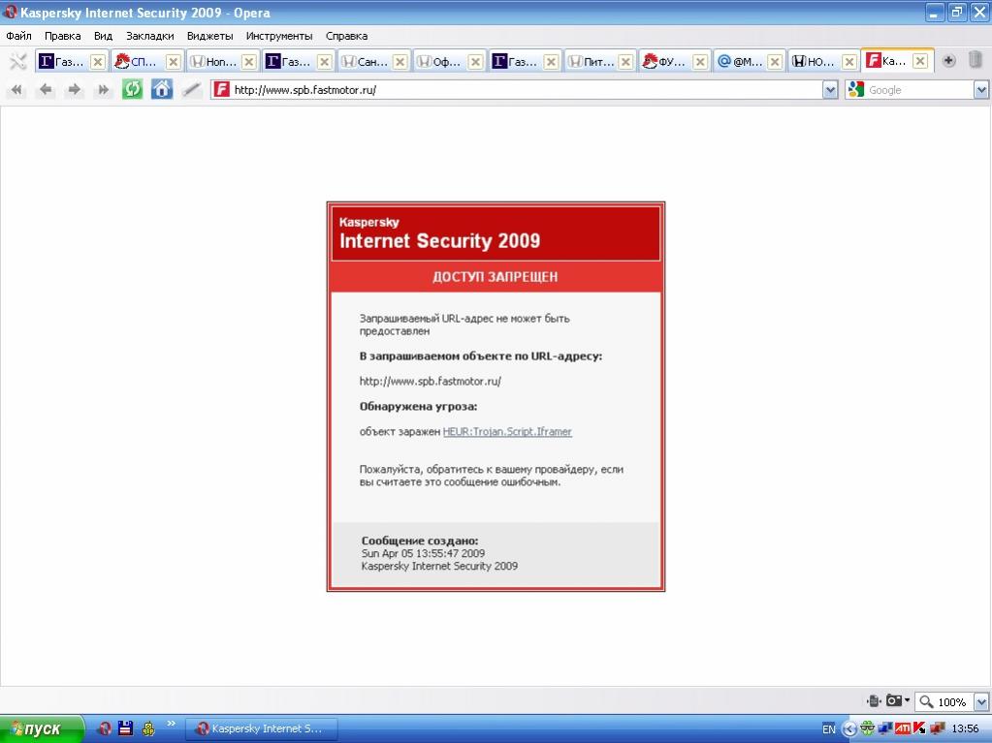Click the fastmotor site icon in address bar

221,90
